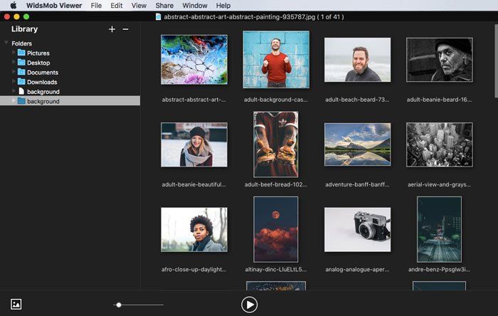
Task: Expand the Pictures folder disclosure triangle
Action: coord(14,53)
